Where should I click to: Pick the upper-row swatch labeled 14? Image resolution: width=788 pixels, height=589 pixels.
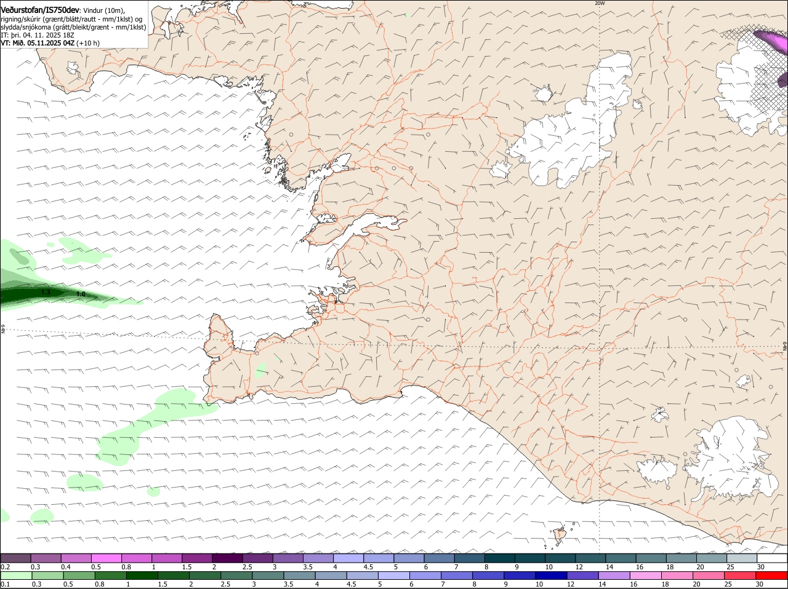coord(621,558)
